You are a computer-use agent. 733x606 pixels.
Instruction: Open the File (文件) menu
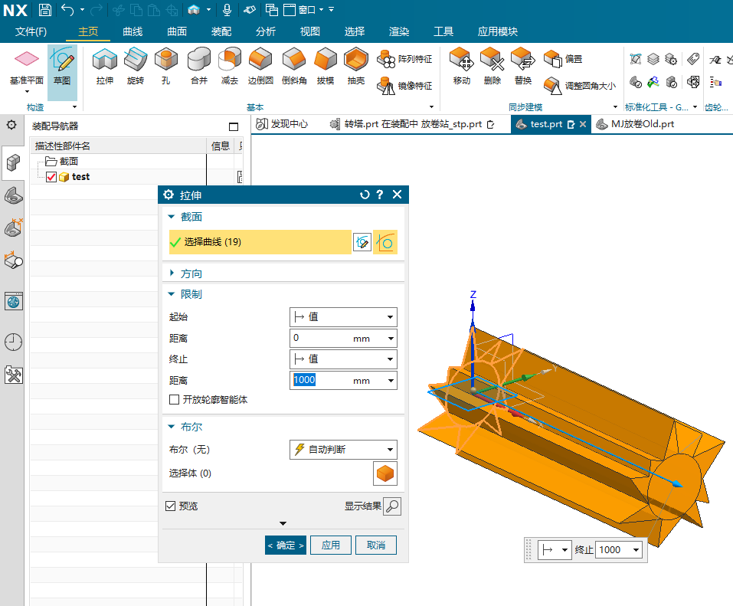pyautogui.click(x=31, y=31)
